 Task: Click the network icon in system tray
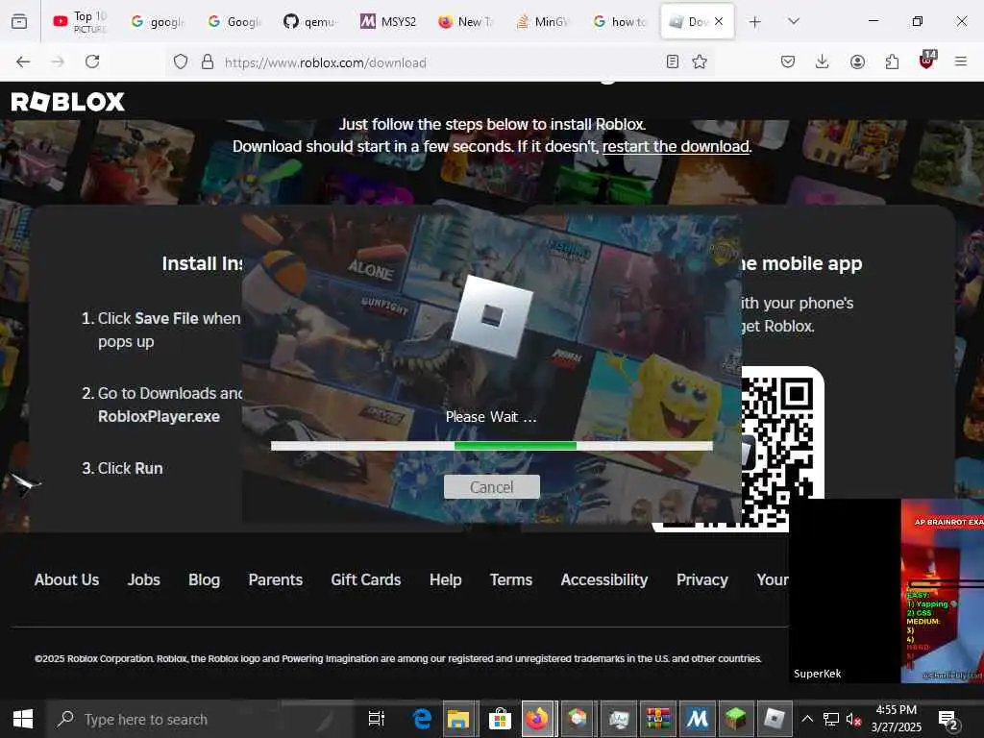pos(831,719)
